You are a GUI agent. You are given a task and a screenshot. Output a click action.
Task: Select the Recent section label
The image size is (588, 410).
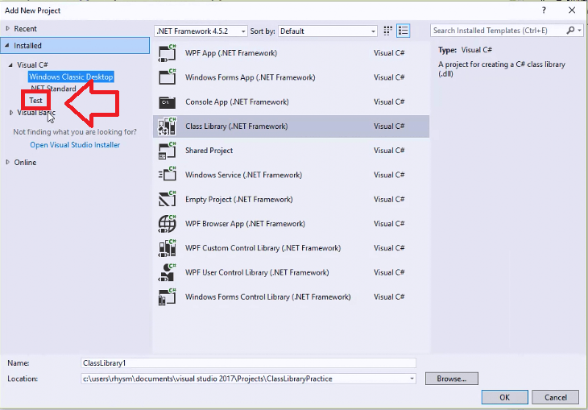coord(25,28)
